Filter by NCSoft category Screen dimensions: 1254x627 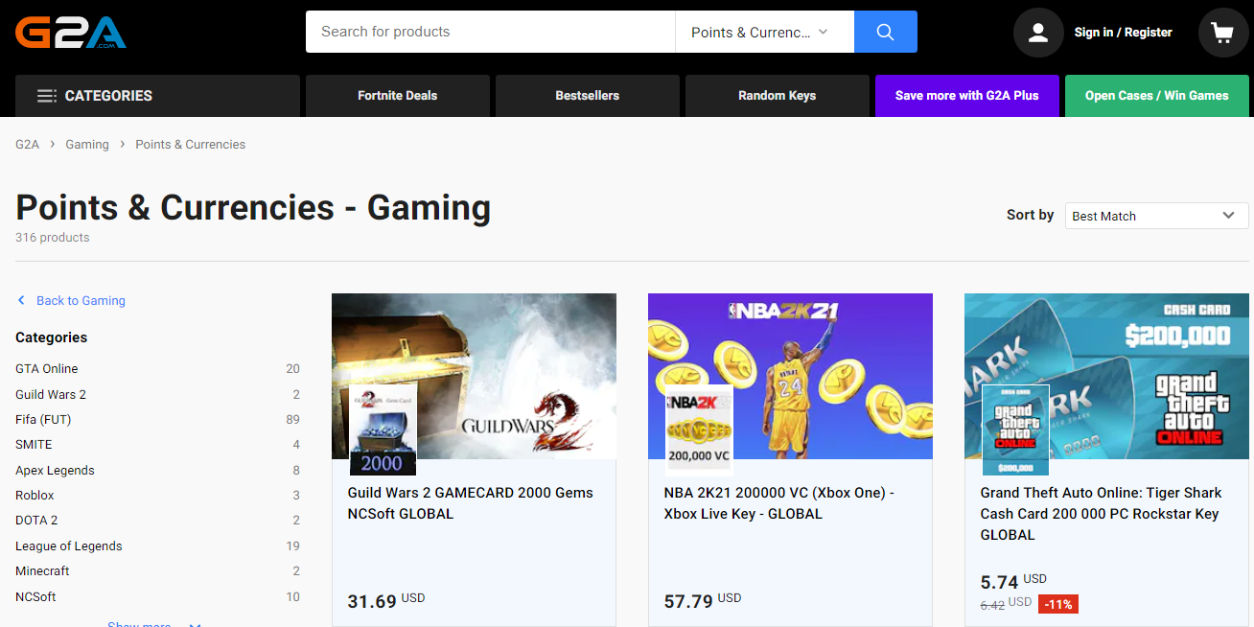157,597
